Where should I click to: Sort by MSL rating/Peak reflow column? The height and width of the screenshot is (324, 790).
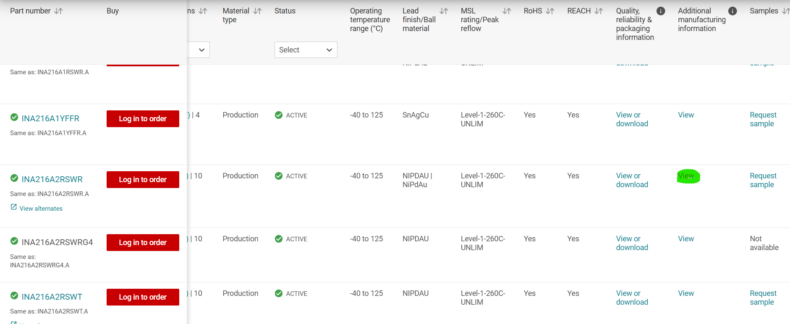pos(507,11)
